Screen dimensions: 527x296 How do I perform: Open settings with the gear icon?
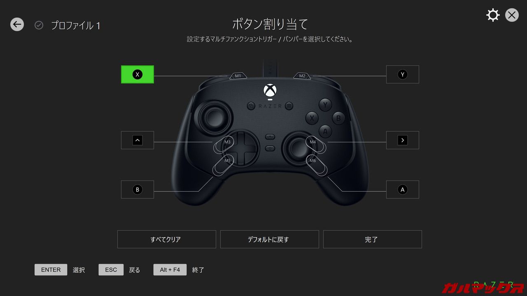493,15
